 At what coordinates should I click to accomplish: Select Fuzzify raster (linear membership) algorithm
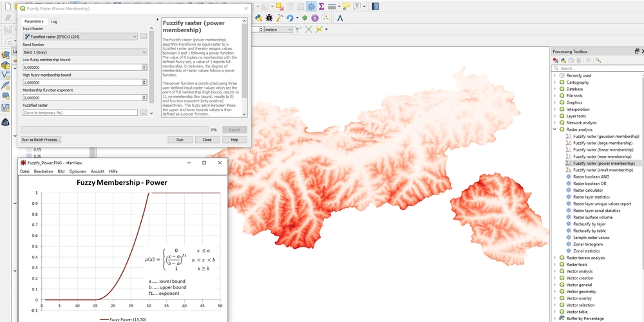(x=603, y=150)
